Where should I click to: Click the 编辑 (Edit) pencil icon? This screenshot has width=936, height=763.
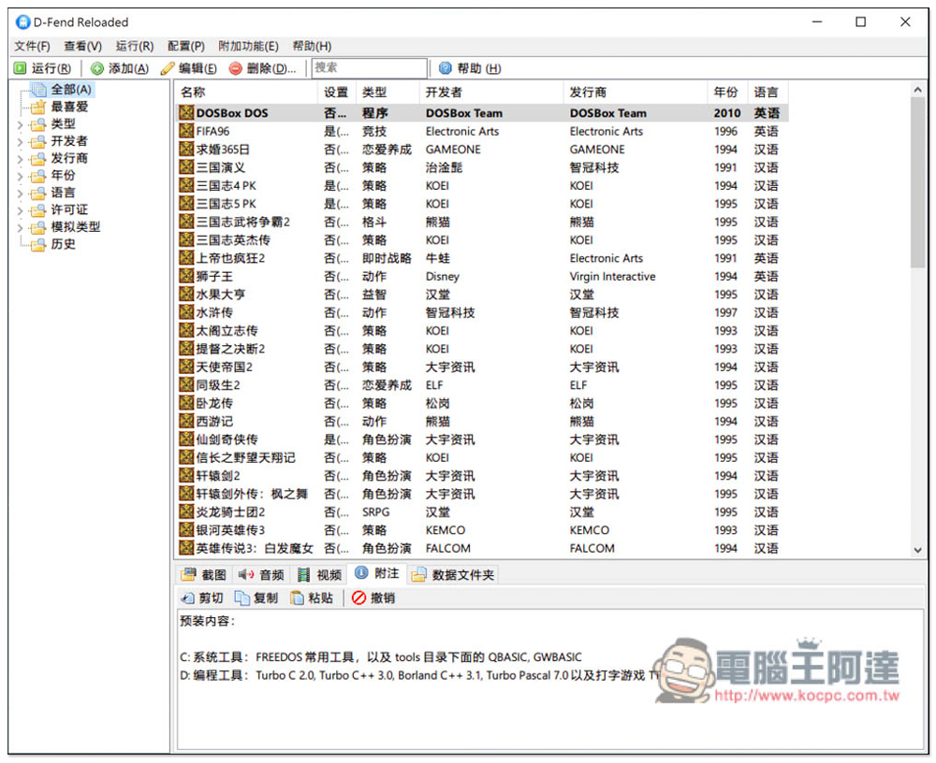pos(168,68)
